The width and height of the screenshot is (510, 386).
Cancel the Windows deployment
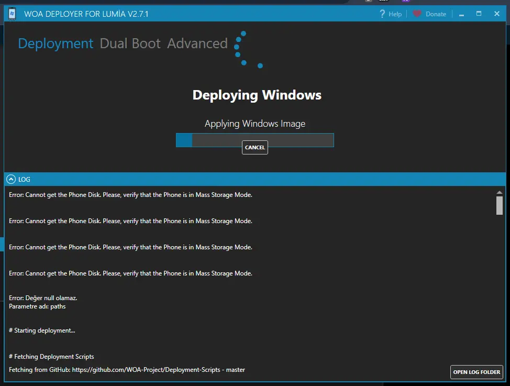[254, 148]
